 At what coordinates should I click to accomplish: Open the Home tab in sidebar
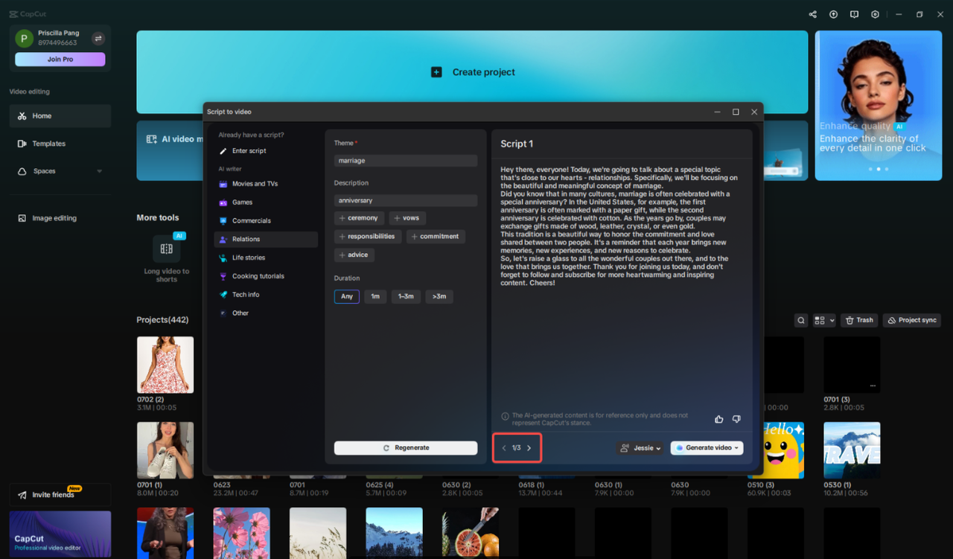(60, 116)
